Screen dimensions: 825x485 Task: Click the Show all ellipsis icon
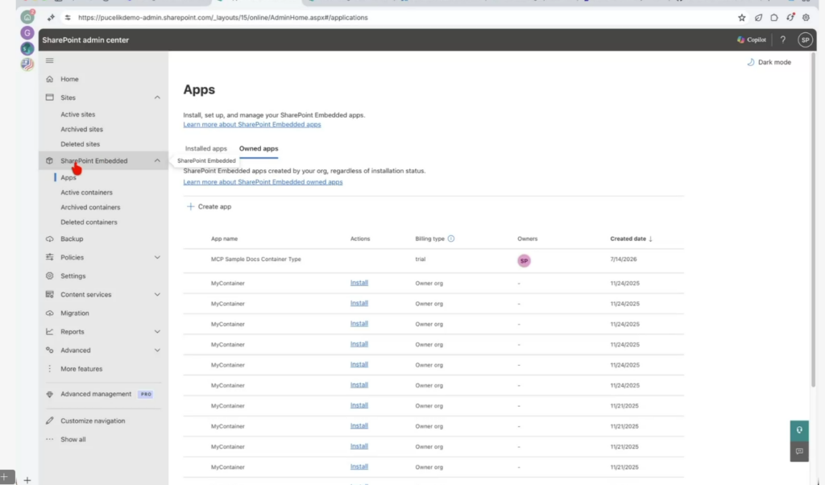49,439
